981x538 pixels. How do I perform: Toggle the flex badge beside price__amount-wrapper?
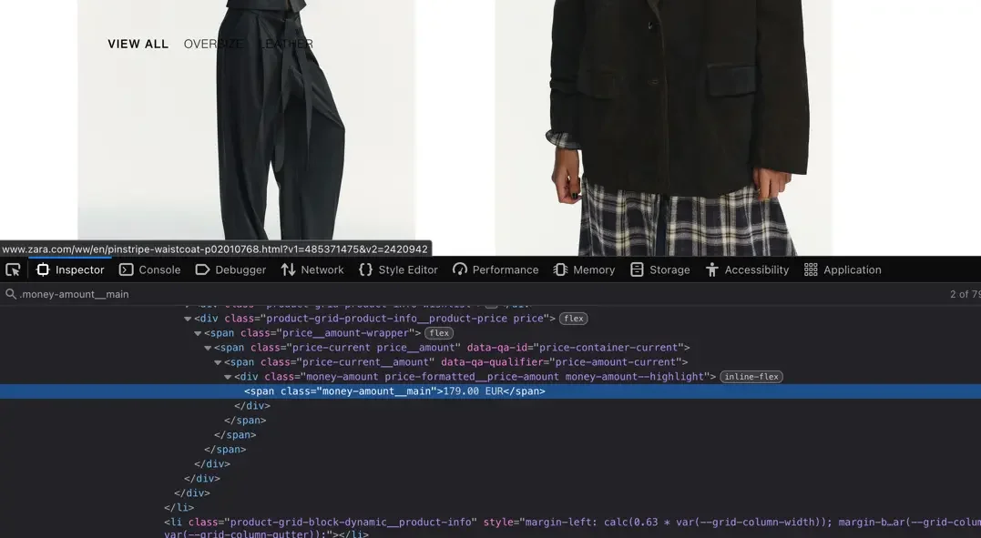point(438,332)
